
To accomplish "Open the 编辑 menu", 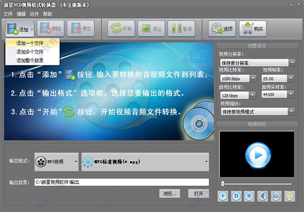I will point(21,14).
